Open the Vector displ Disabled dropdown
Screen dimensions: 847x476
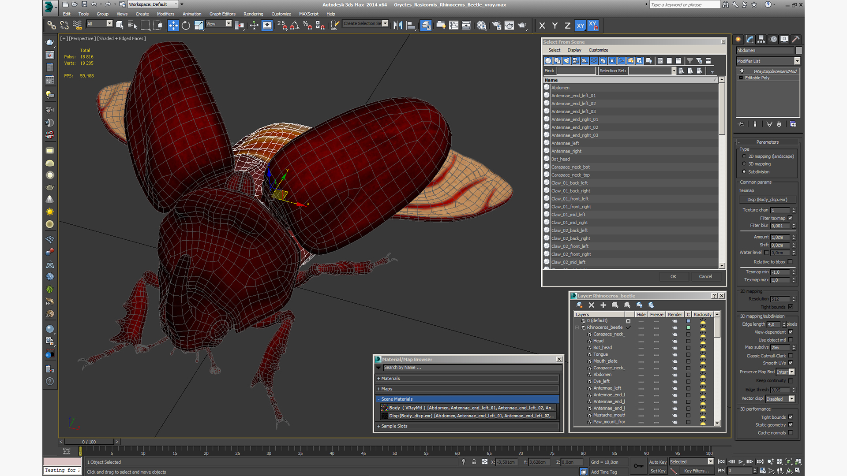click(791, 399)
